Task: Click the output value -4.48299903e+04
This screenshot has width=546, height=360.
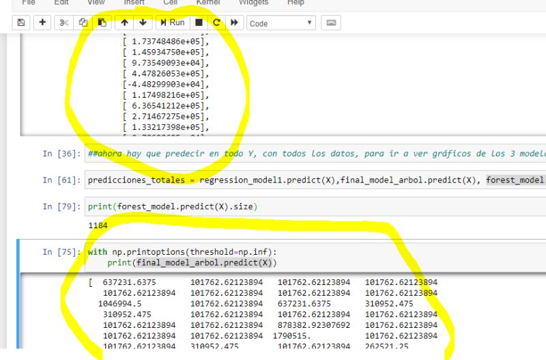Action: (163, 84)
